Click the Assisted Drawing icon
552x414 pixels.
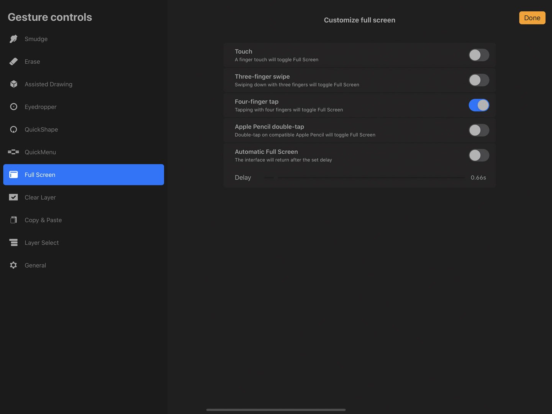tap(13, 84)
